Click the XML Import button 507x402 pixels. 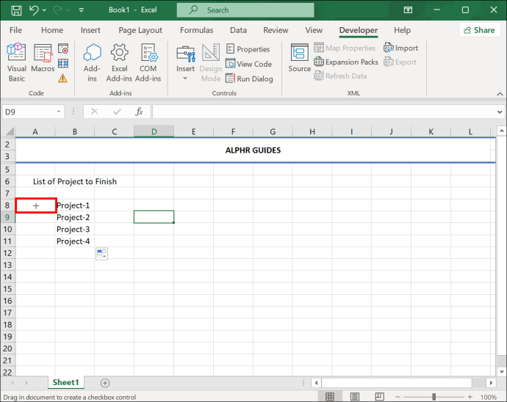point(401,48)
